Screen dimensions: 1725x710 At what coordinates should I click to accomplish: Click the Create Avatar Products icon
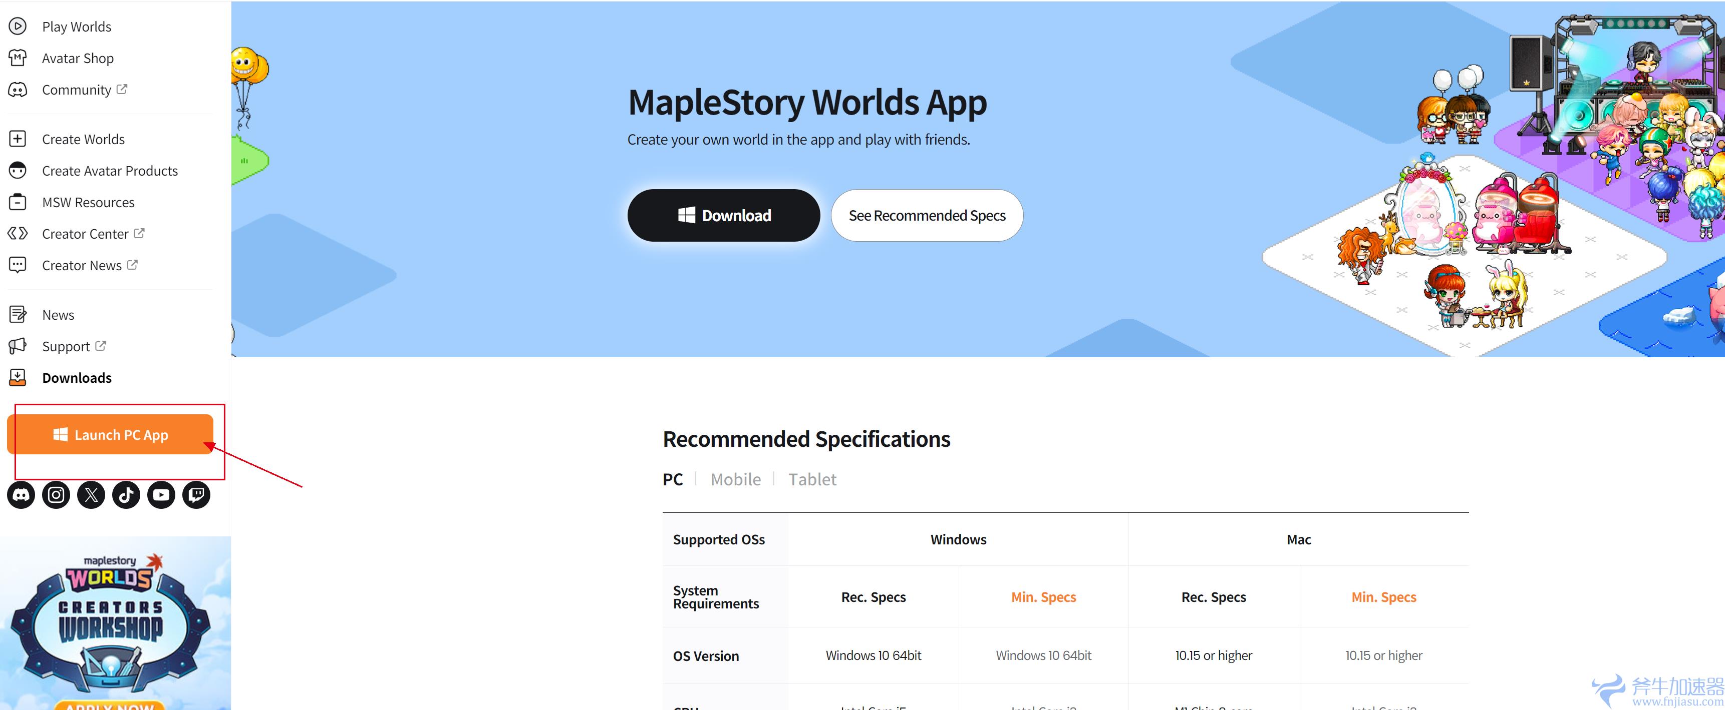pos(20,170)
